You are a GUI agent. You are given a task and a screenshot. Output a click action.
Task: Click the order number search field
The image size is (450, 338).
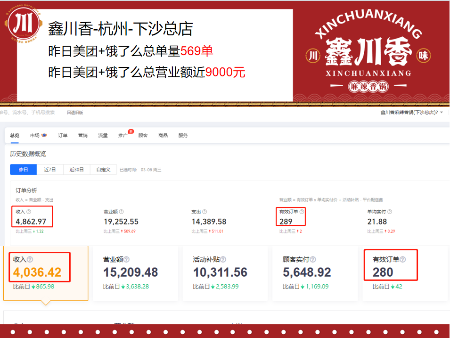(27, 113)
